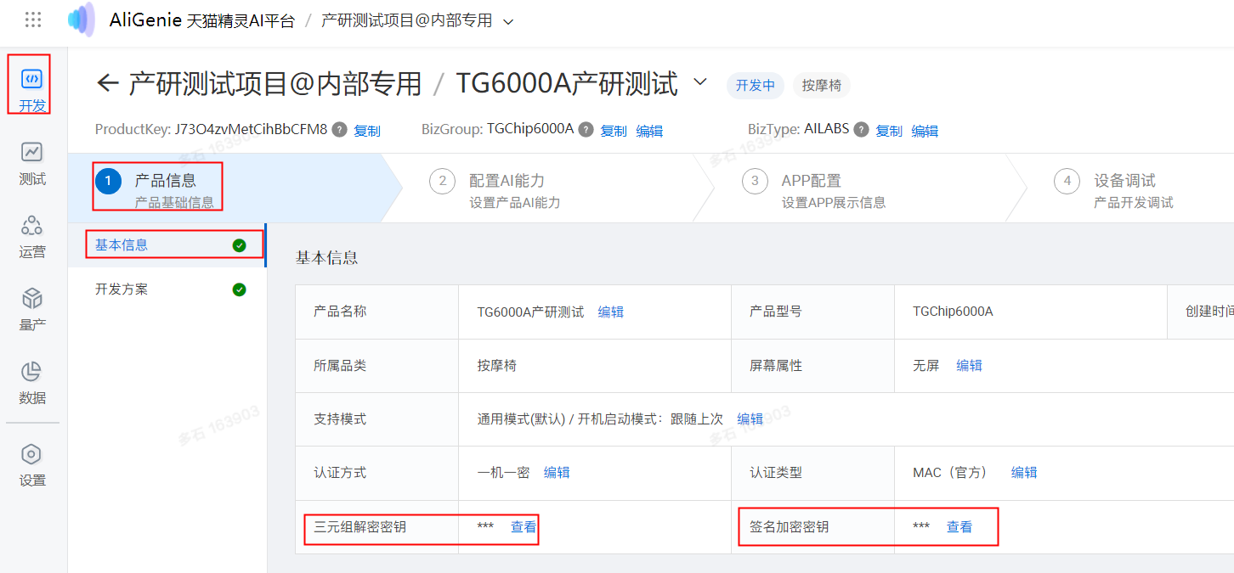Click the 产研测试项目@内部专用 page heading link
Image resolution: width=1234 pixels, height=573 pixels.
click(275, 83)
